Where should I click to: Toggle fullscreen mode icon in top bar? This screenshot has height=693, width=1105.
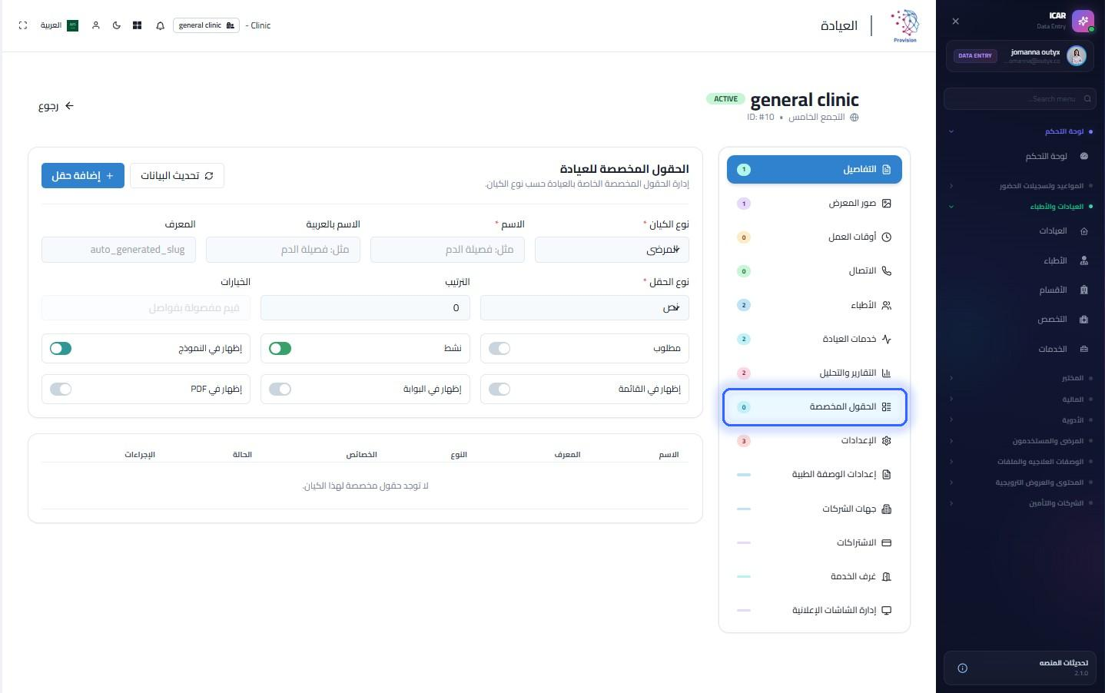click(23, 25)
